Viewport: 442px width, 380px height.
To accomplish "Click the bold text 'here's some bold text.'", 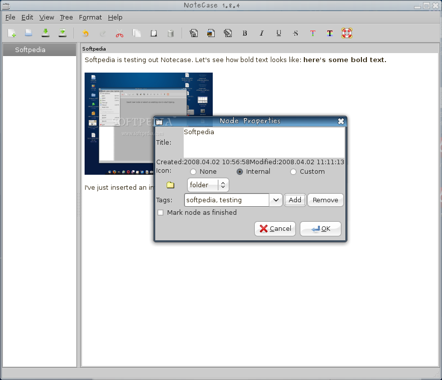I will coord(345,60).
